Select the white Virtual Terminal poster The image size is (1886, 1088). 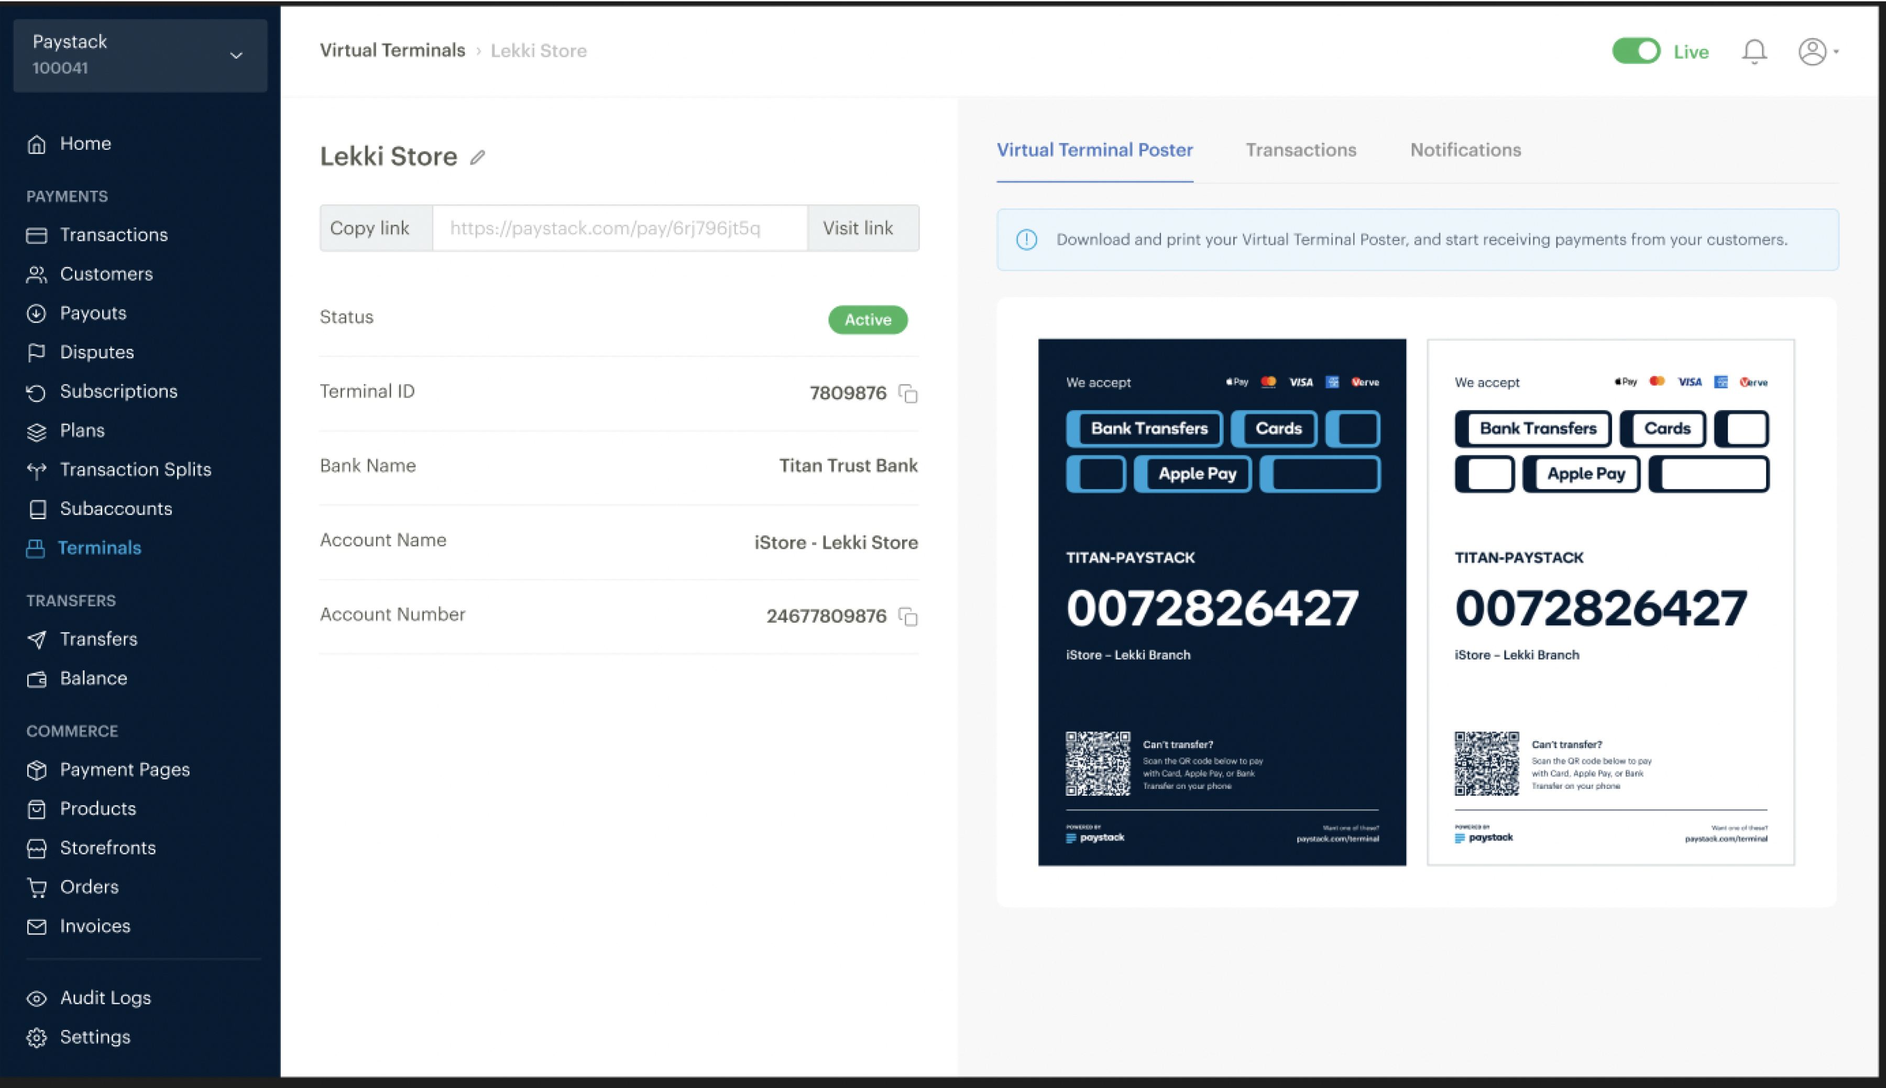pyautogui.click(x=1610, y=602)
